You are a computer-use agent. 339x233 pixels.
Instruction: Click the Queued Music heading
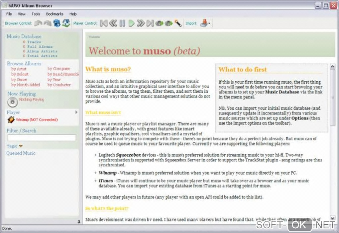tap(21, 153)
